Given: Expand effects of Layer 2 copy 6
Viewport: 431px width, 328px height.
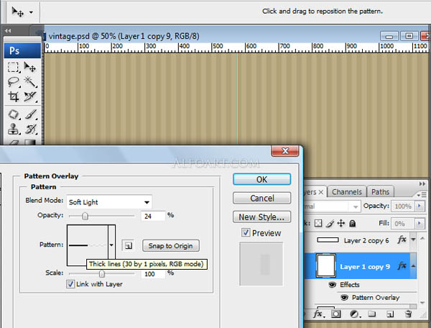Looking at the screenshot, I should [413, 240].
